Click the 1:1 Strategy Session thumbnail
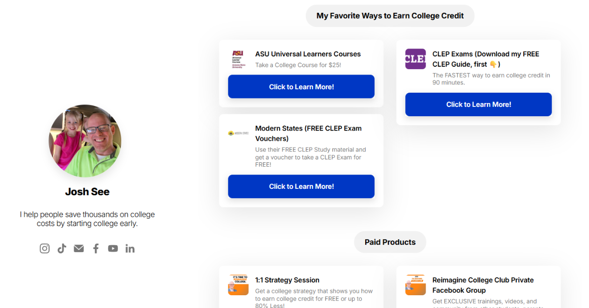Image resolution: width=589 pixels, height=308 pixels. click(238, 285)
